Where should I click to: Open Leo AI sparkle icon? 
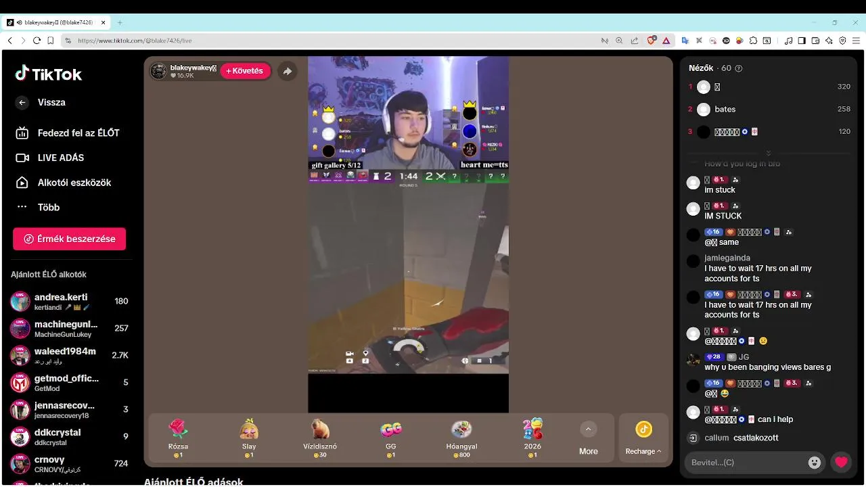[829, 41]
